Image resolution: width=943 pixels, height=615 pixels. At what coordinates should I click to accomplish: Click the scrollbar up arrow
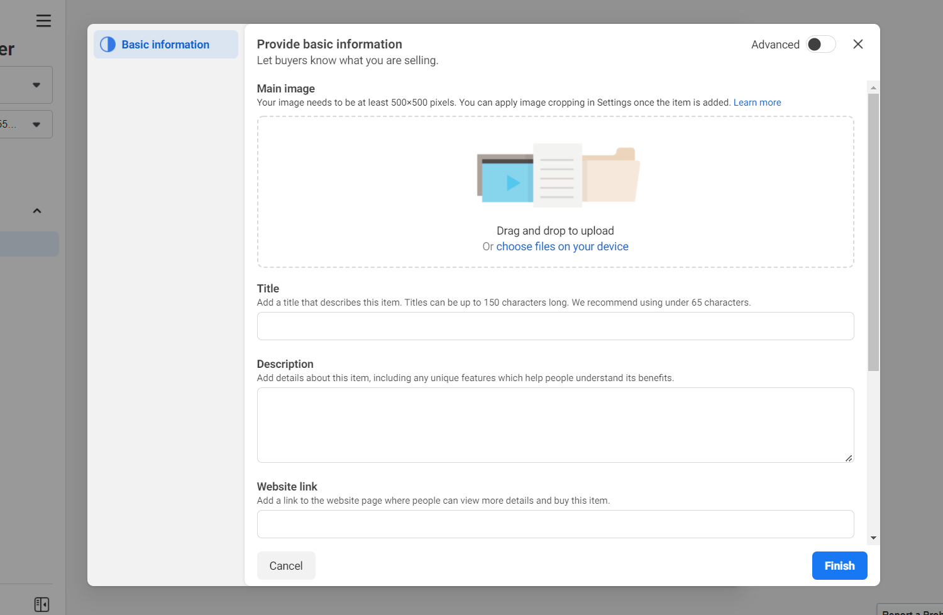coord(873,87)
